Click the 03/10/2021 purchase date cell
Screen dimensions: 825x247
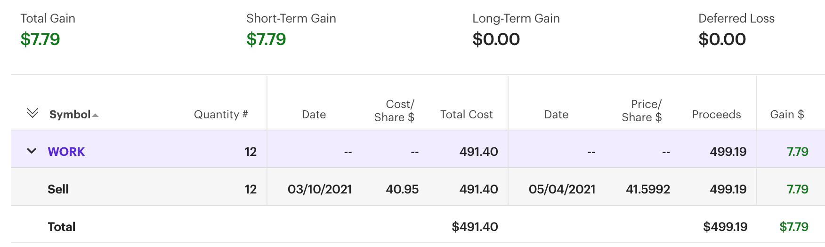[x=320, y=189]
